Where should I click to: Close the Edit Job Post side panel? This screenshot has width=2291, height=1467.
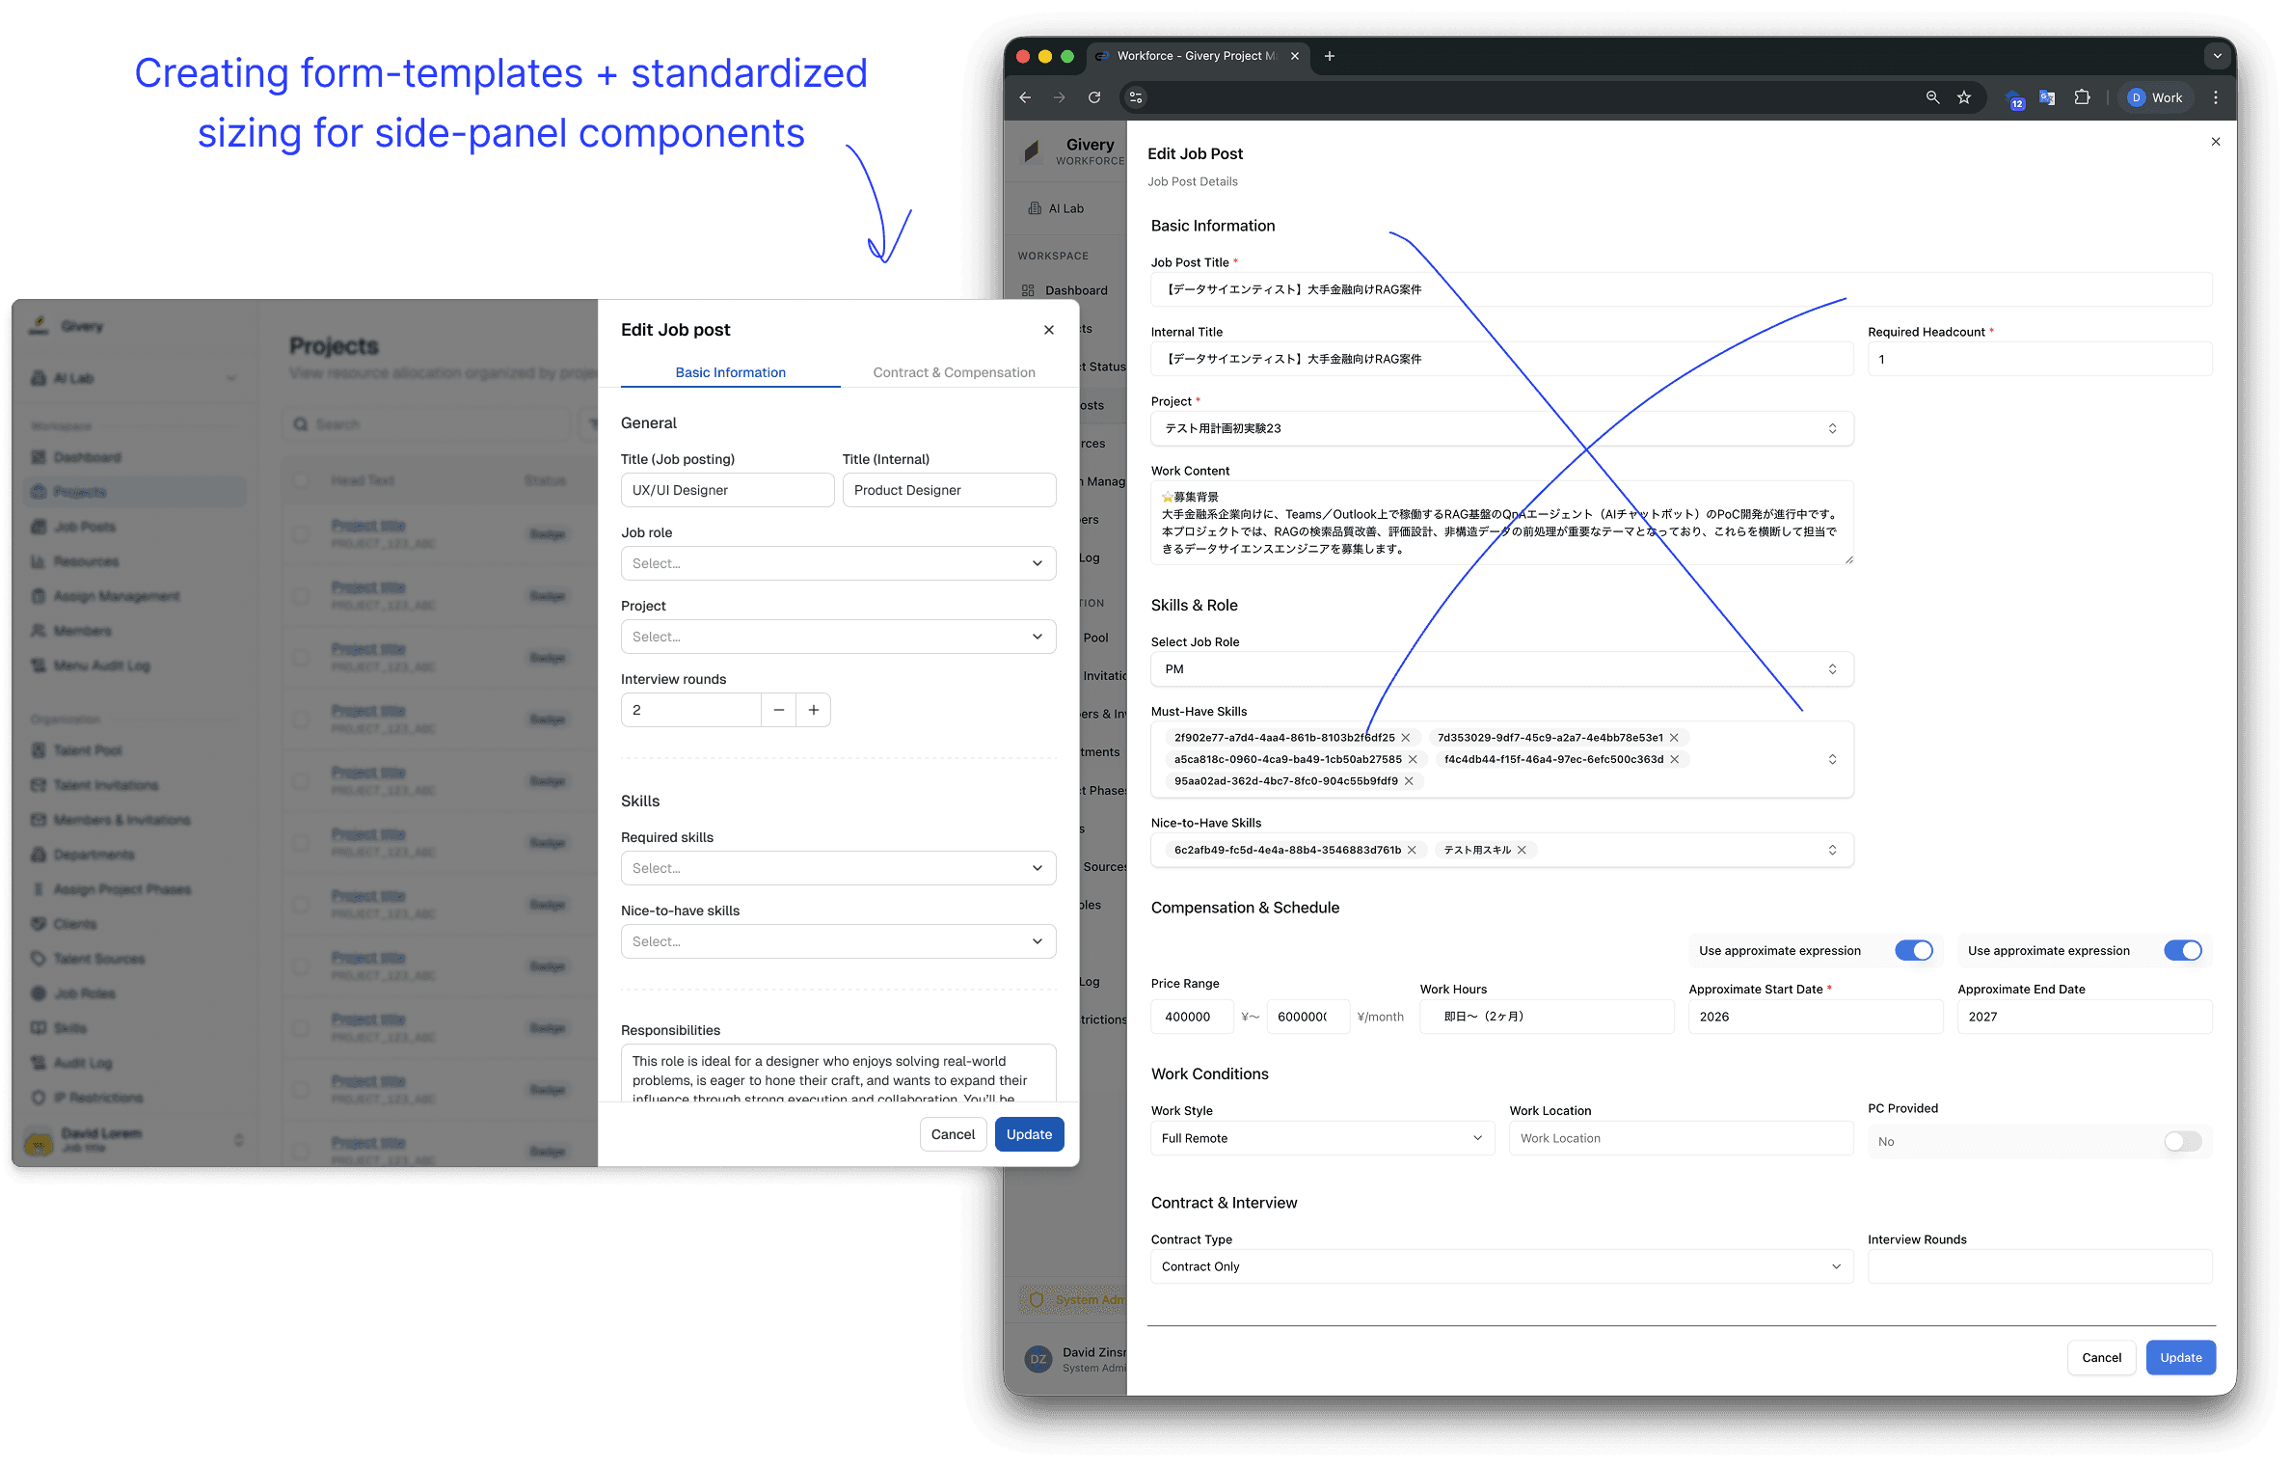(2216, 142)
